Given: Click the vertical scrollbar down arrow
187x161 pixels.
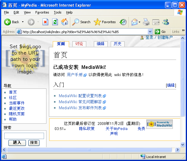Looking at the screenshot, I should click(x=182, y=144).
